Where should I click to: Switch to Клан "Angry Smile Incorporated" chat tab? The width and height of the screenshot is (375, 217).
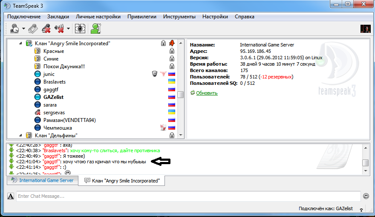point(122,181)
